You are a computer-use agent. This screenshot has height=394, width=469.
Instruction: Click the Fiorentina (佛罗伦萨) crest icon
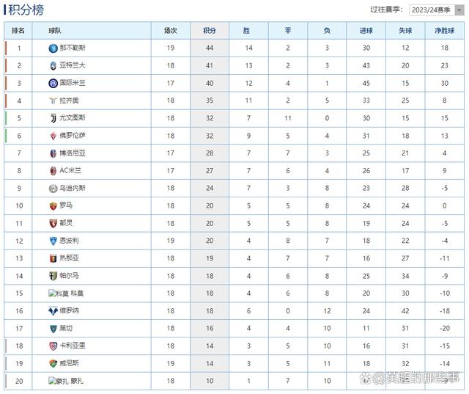click(53, 136)
